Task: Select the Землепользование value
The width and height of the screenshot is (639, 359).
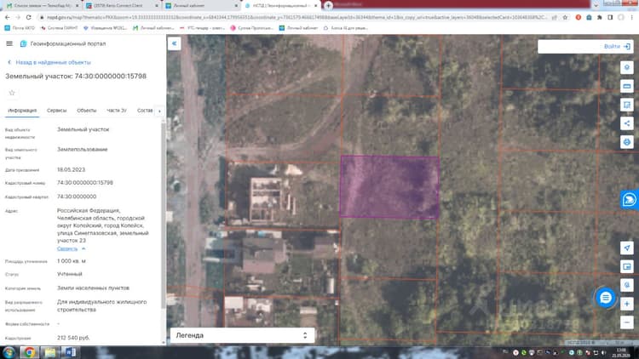Action: 83,150
